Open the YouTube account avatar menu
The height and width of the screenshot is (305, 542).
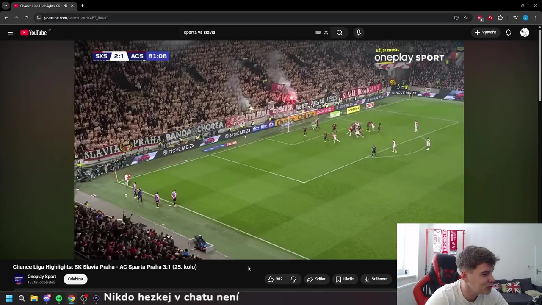point(525,32)
